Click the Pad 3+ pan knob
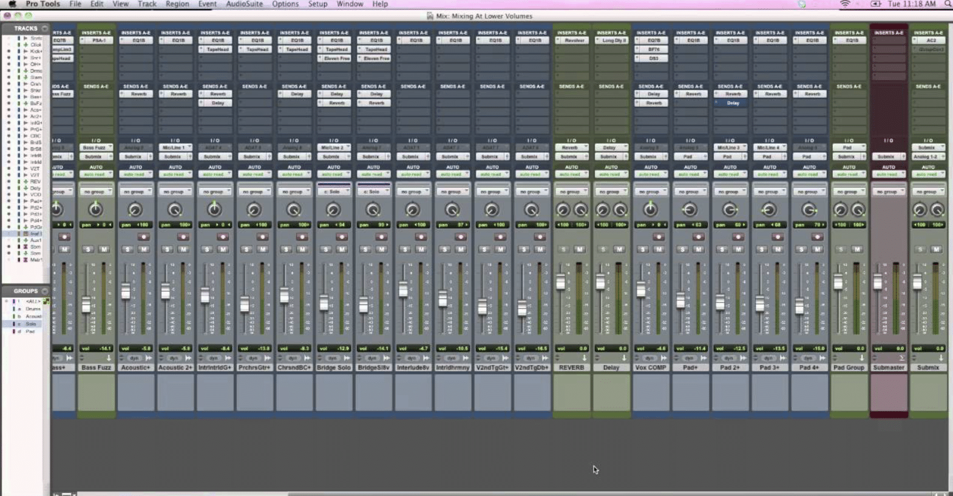Image resolution: width=953 pixels, height=496 pixels. (769, 210)
